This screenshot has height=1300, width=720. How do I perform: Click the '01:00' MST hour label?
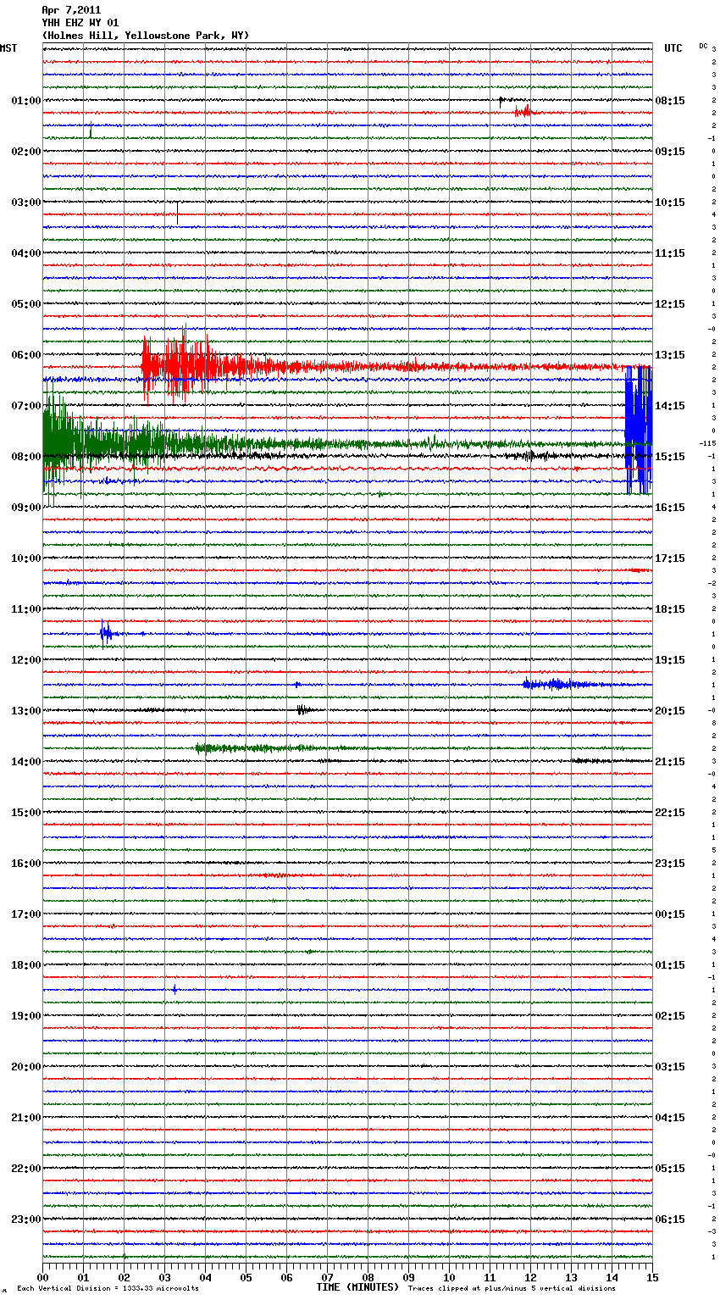coord(26,101)
